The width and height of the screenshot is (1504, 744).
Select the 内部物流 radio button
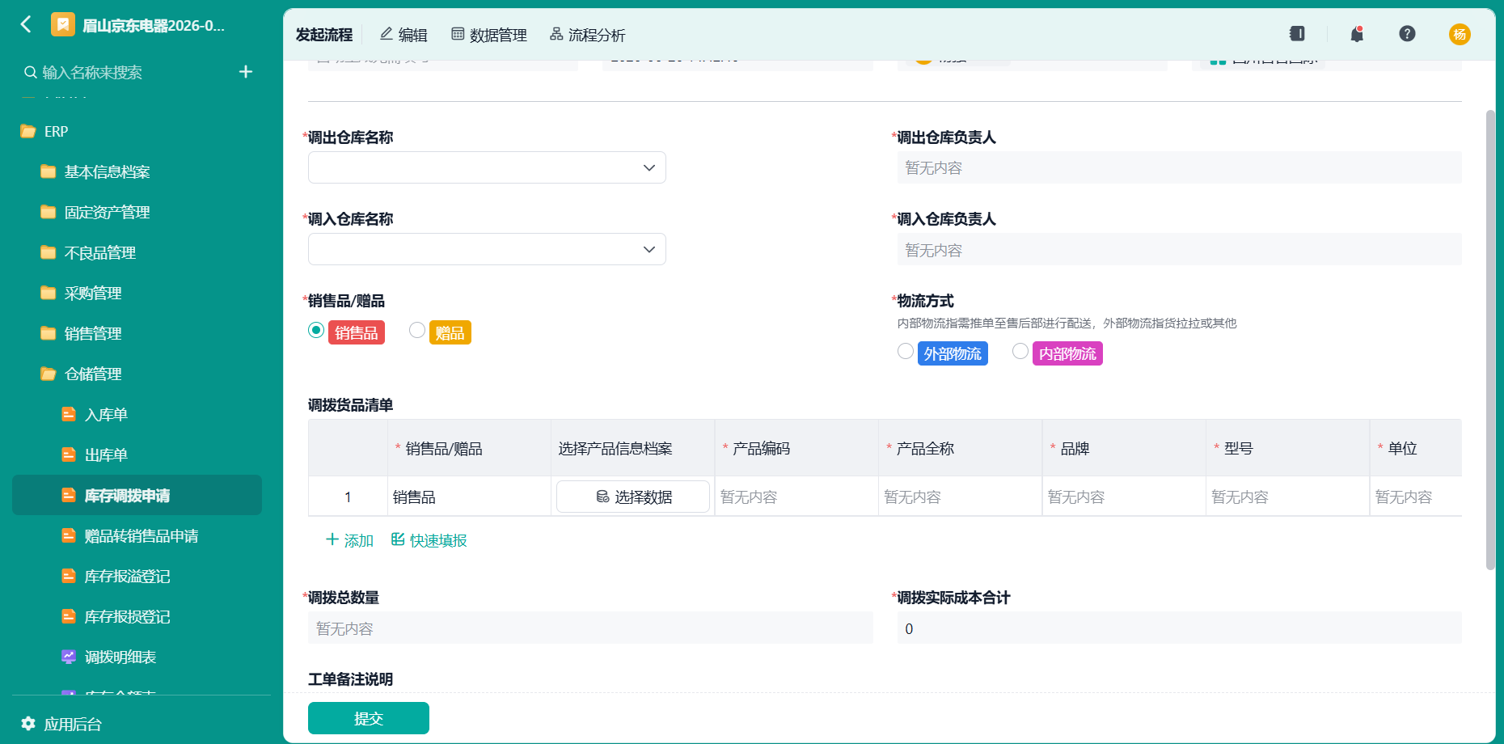click(x=1020, y=351)
